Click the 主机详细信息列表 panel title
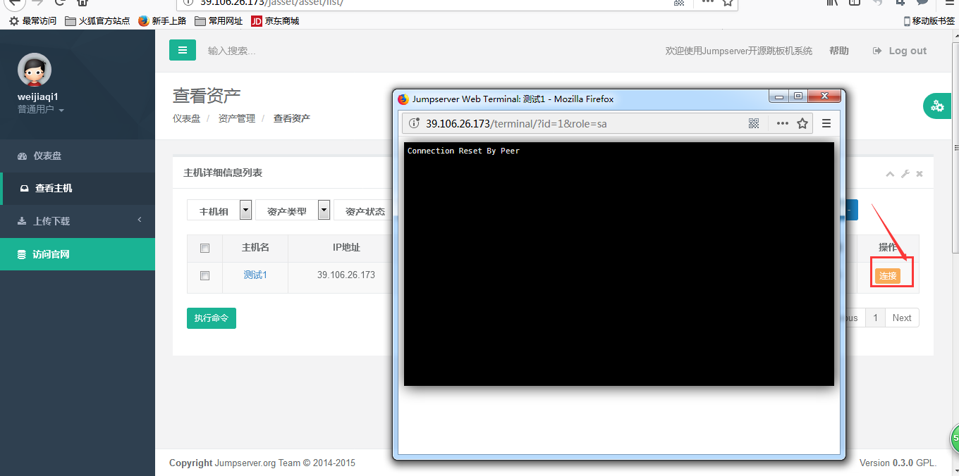The height and width of the screenshot is (476, 959). point(223,173)
